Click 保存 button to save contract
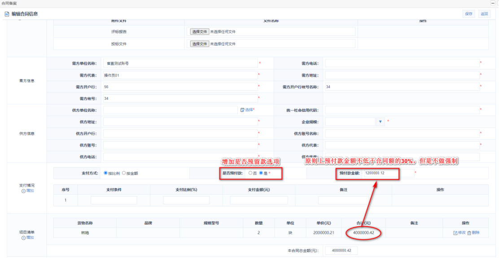The height and width of the screenshot is (265, 499). click(x=468, y=14)
